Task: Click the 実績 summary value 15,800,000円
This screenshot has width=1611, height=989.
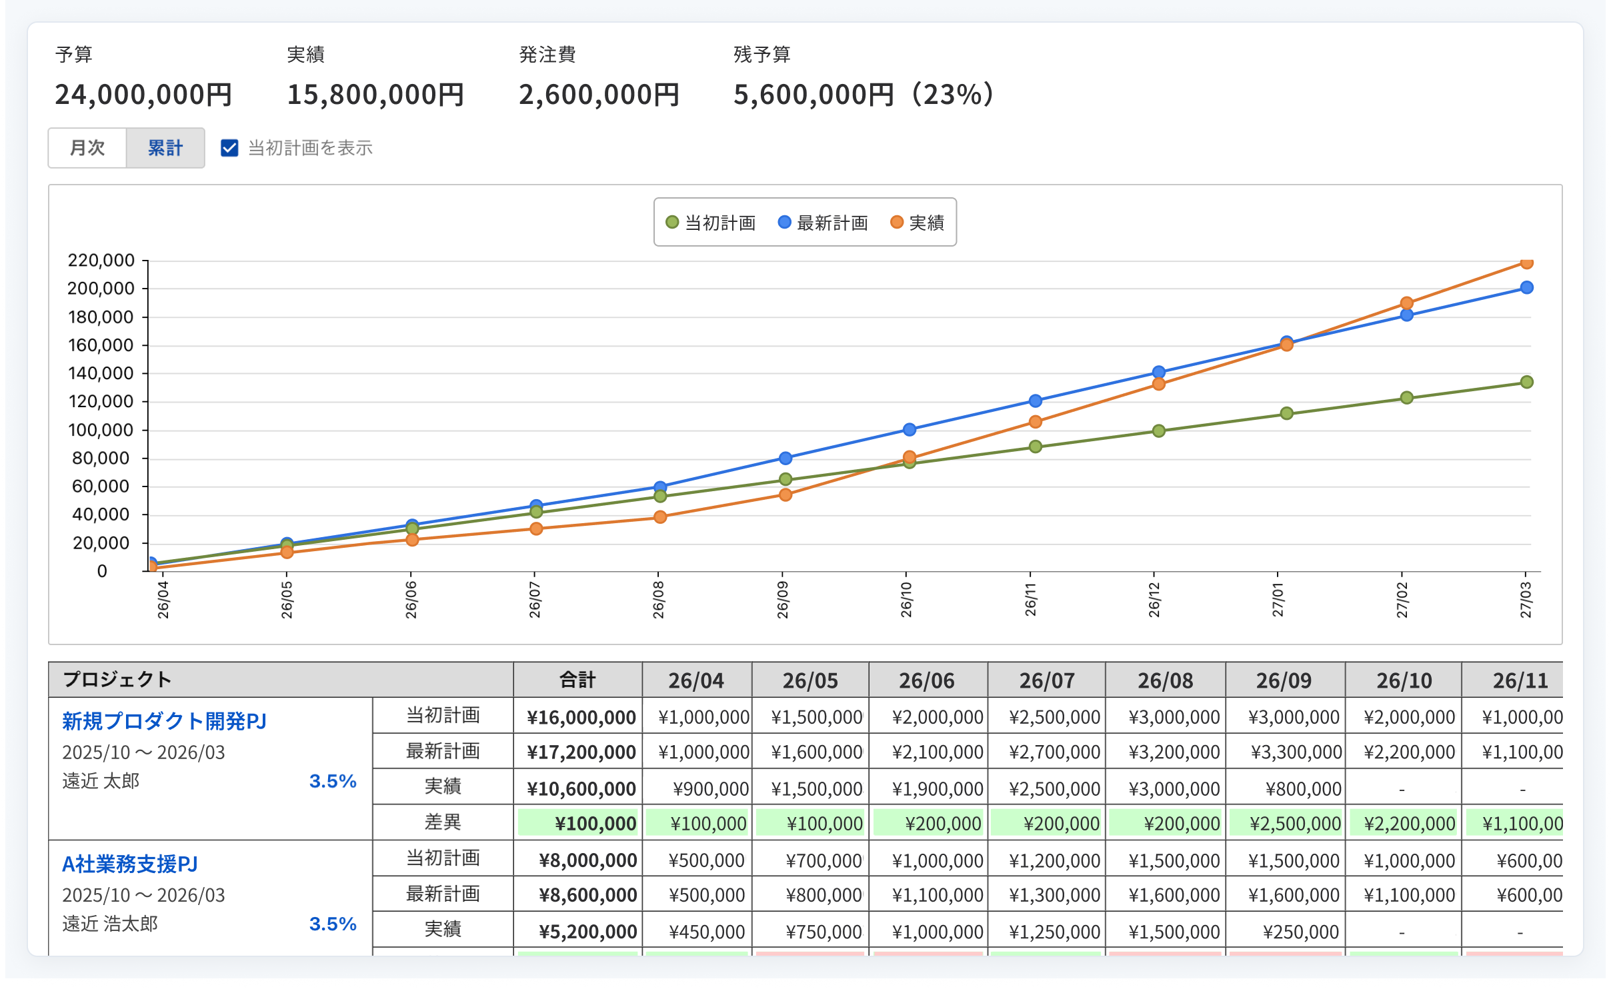Action: 375,95
